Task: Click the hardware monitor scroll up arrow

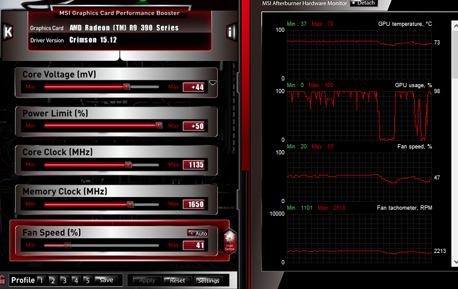Action: (x=455, y=26)
